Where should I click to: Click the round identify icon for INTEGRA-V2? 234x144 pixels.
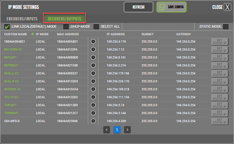tap(93, 89)
